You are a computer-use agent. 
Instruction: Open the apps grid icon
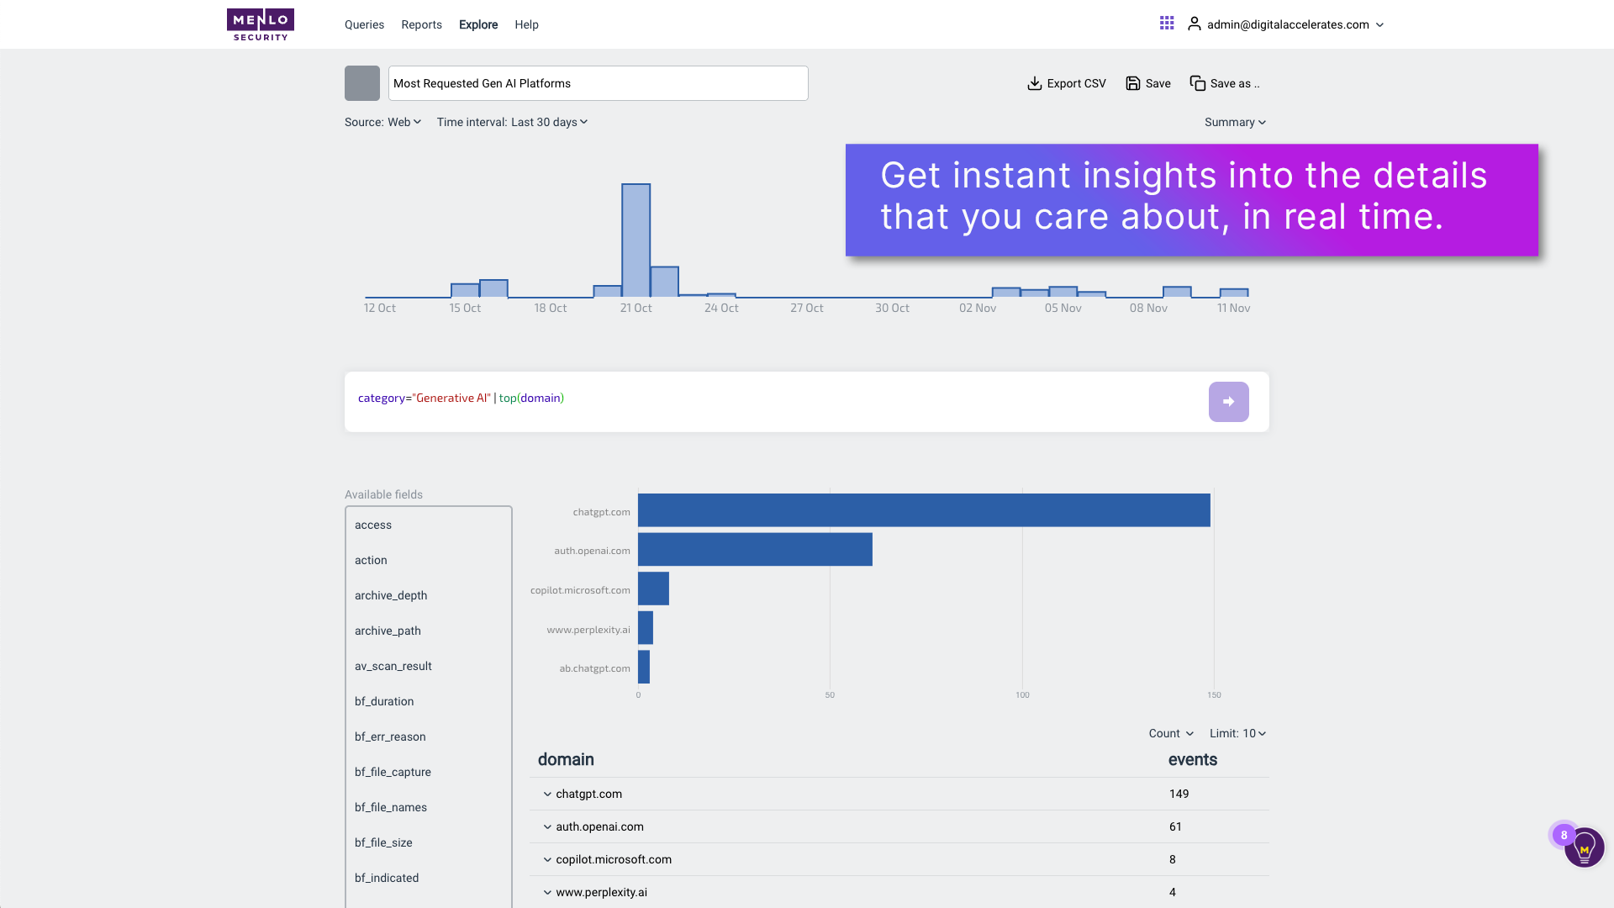click(1167, 24)
